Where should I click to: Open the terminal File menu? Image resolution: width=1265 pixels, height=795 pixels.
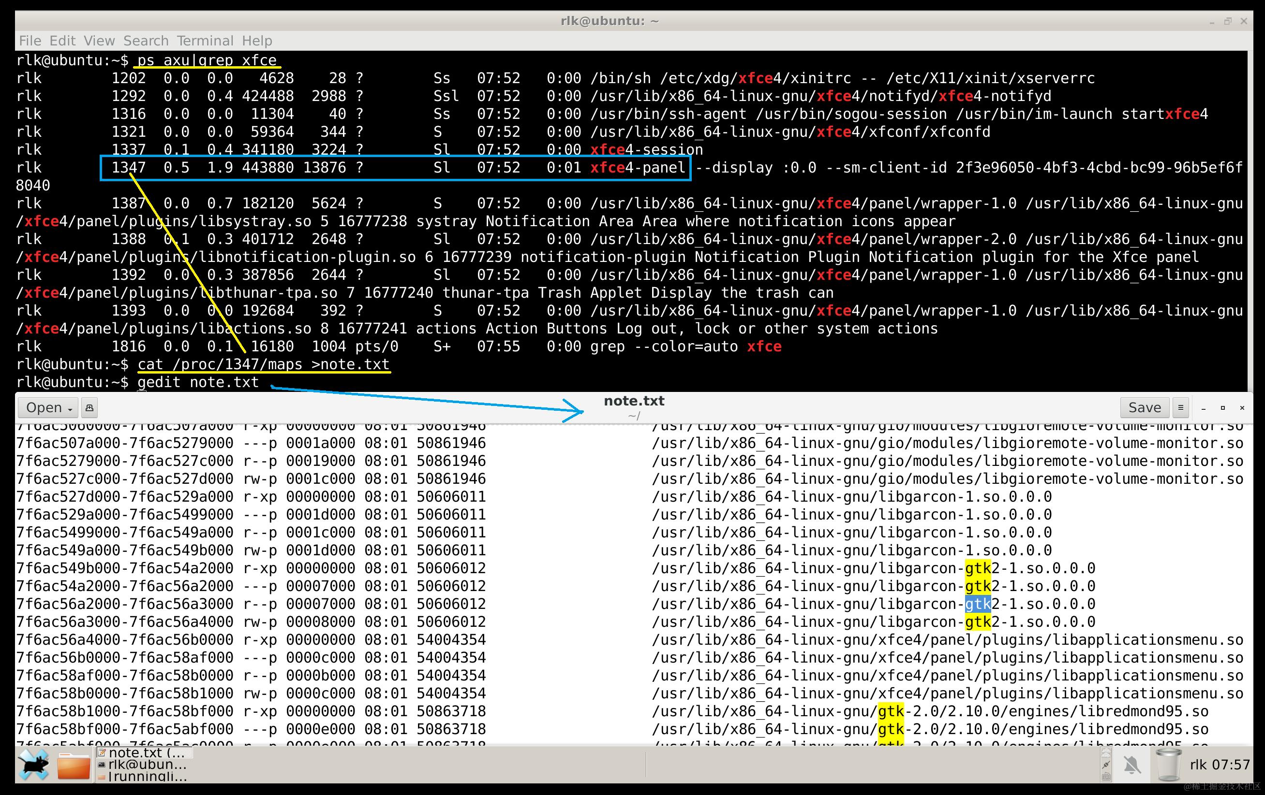pos(30,41)
